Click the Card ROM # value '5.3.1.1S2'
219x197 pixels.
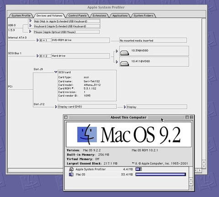click(90, 88)
